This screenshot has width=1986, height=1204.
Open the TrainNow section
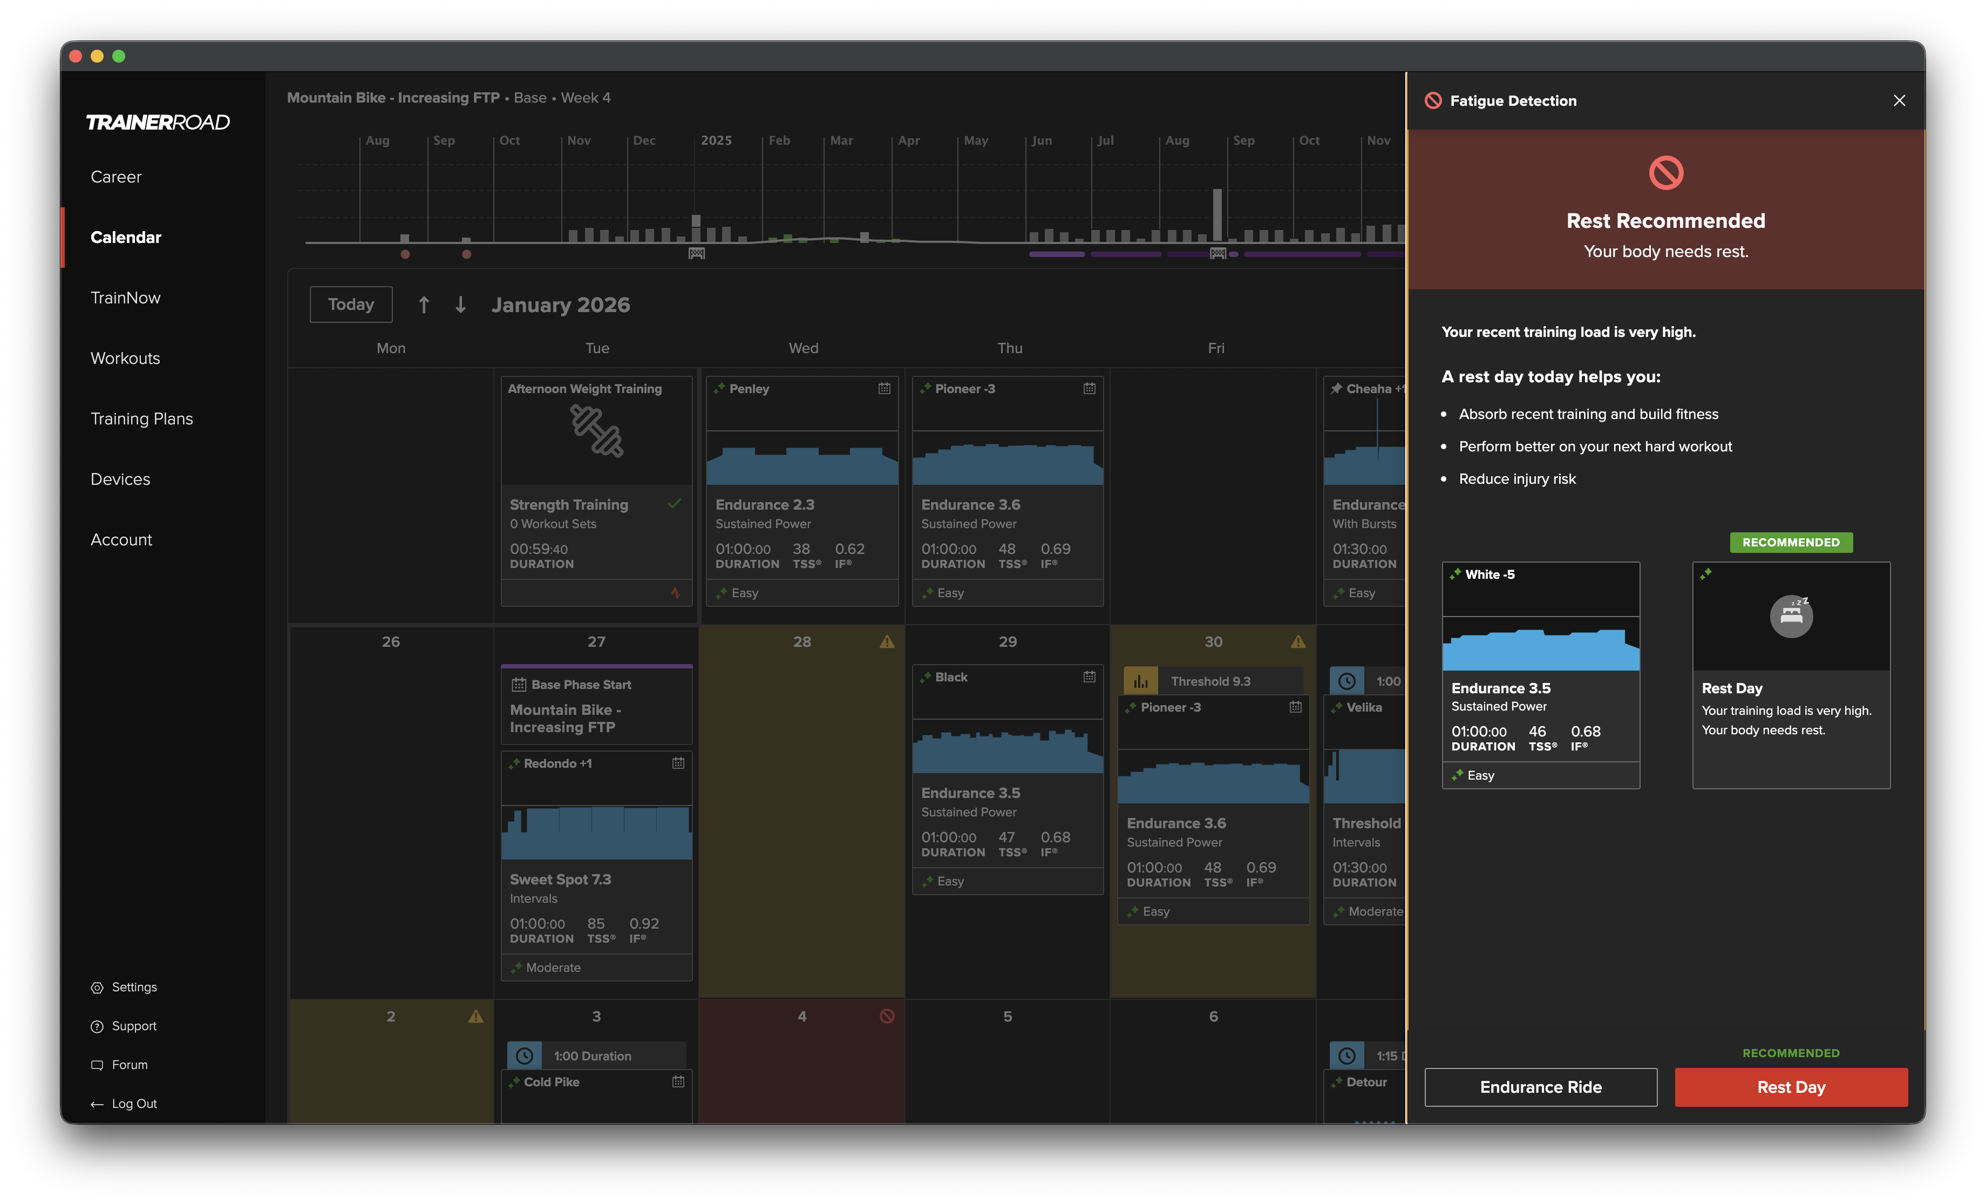126,297
